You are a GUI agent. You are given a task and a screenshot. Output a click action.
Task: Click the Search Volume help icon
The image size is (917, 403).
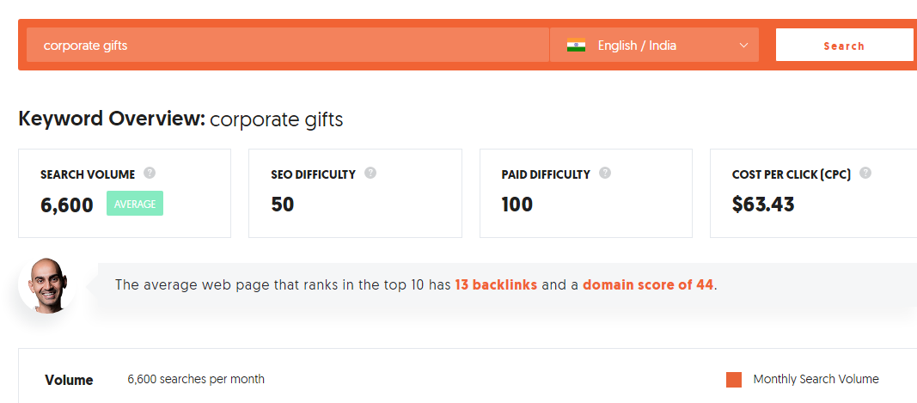click(150, 173)
